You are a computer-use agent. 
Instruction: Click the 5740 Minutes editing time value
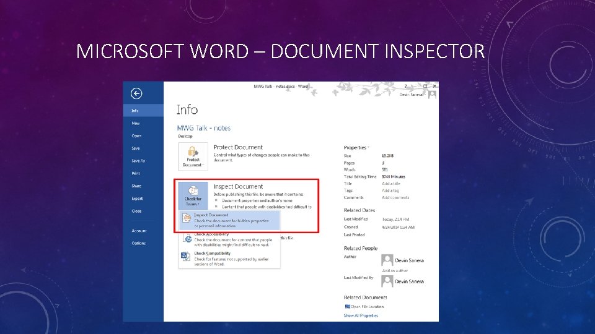point(394,177)
